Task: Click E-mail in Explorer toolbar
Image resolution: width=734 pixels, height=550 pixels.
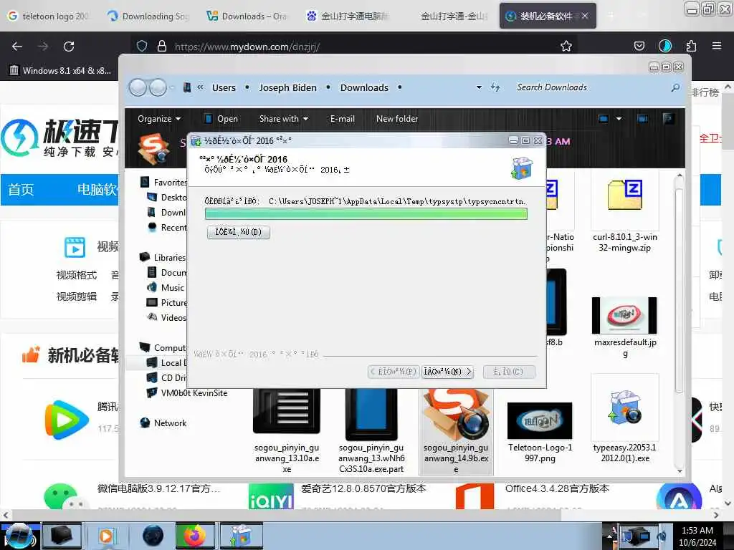Action: coord(342,119)
